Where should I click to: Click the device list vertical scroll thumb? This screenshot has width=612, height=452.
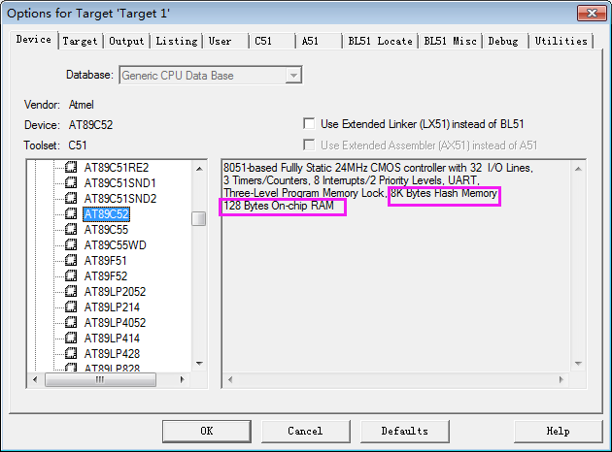(199, 218)
